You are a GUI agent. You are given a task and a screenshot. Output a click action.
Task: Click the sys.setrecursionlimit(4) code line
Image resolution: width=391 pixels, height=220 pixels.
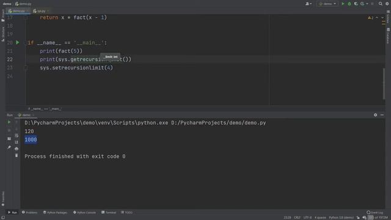pyautogui.click(x=76, y=68)
